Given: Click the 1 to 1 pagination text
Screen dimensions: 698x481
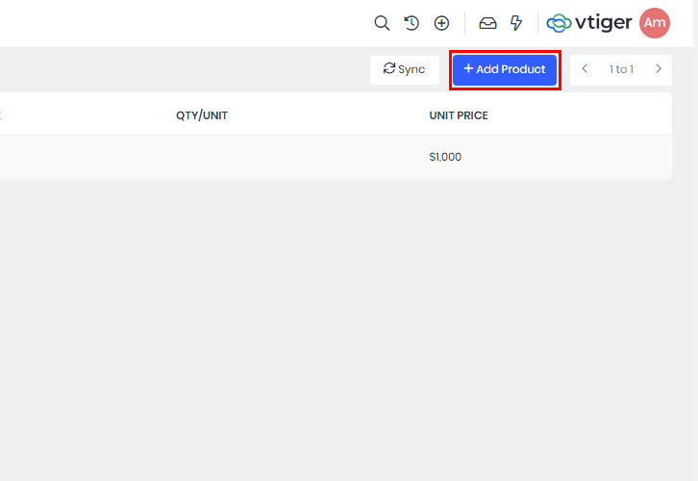Looking at the screenshot, I should pos(621,69).
